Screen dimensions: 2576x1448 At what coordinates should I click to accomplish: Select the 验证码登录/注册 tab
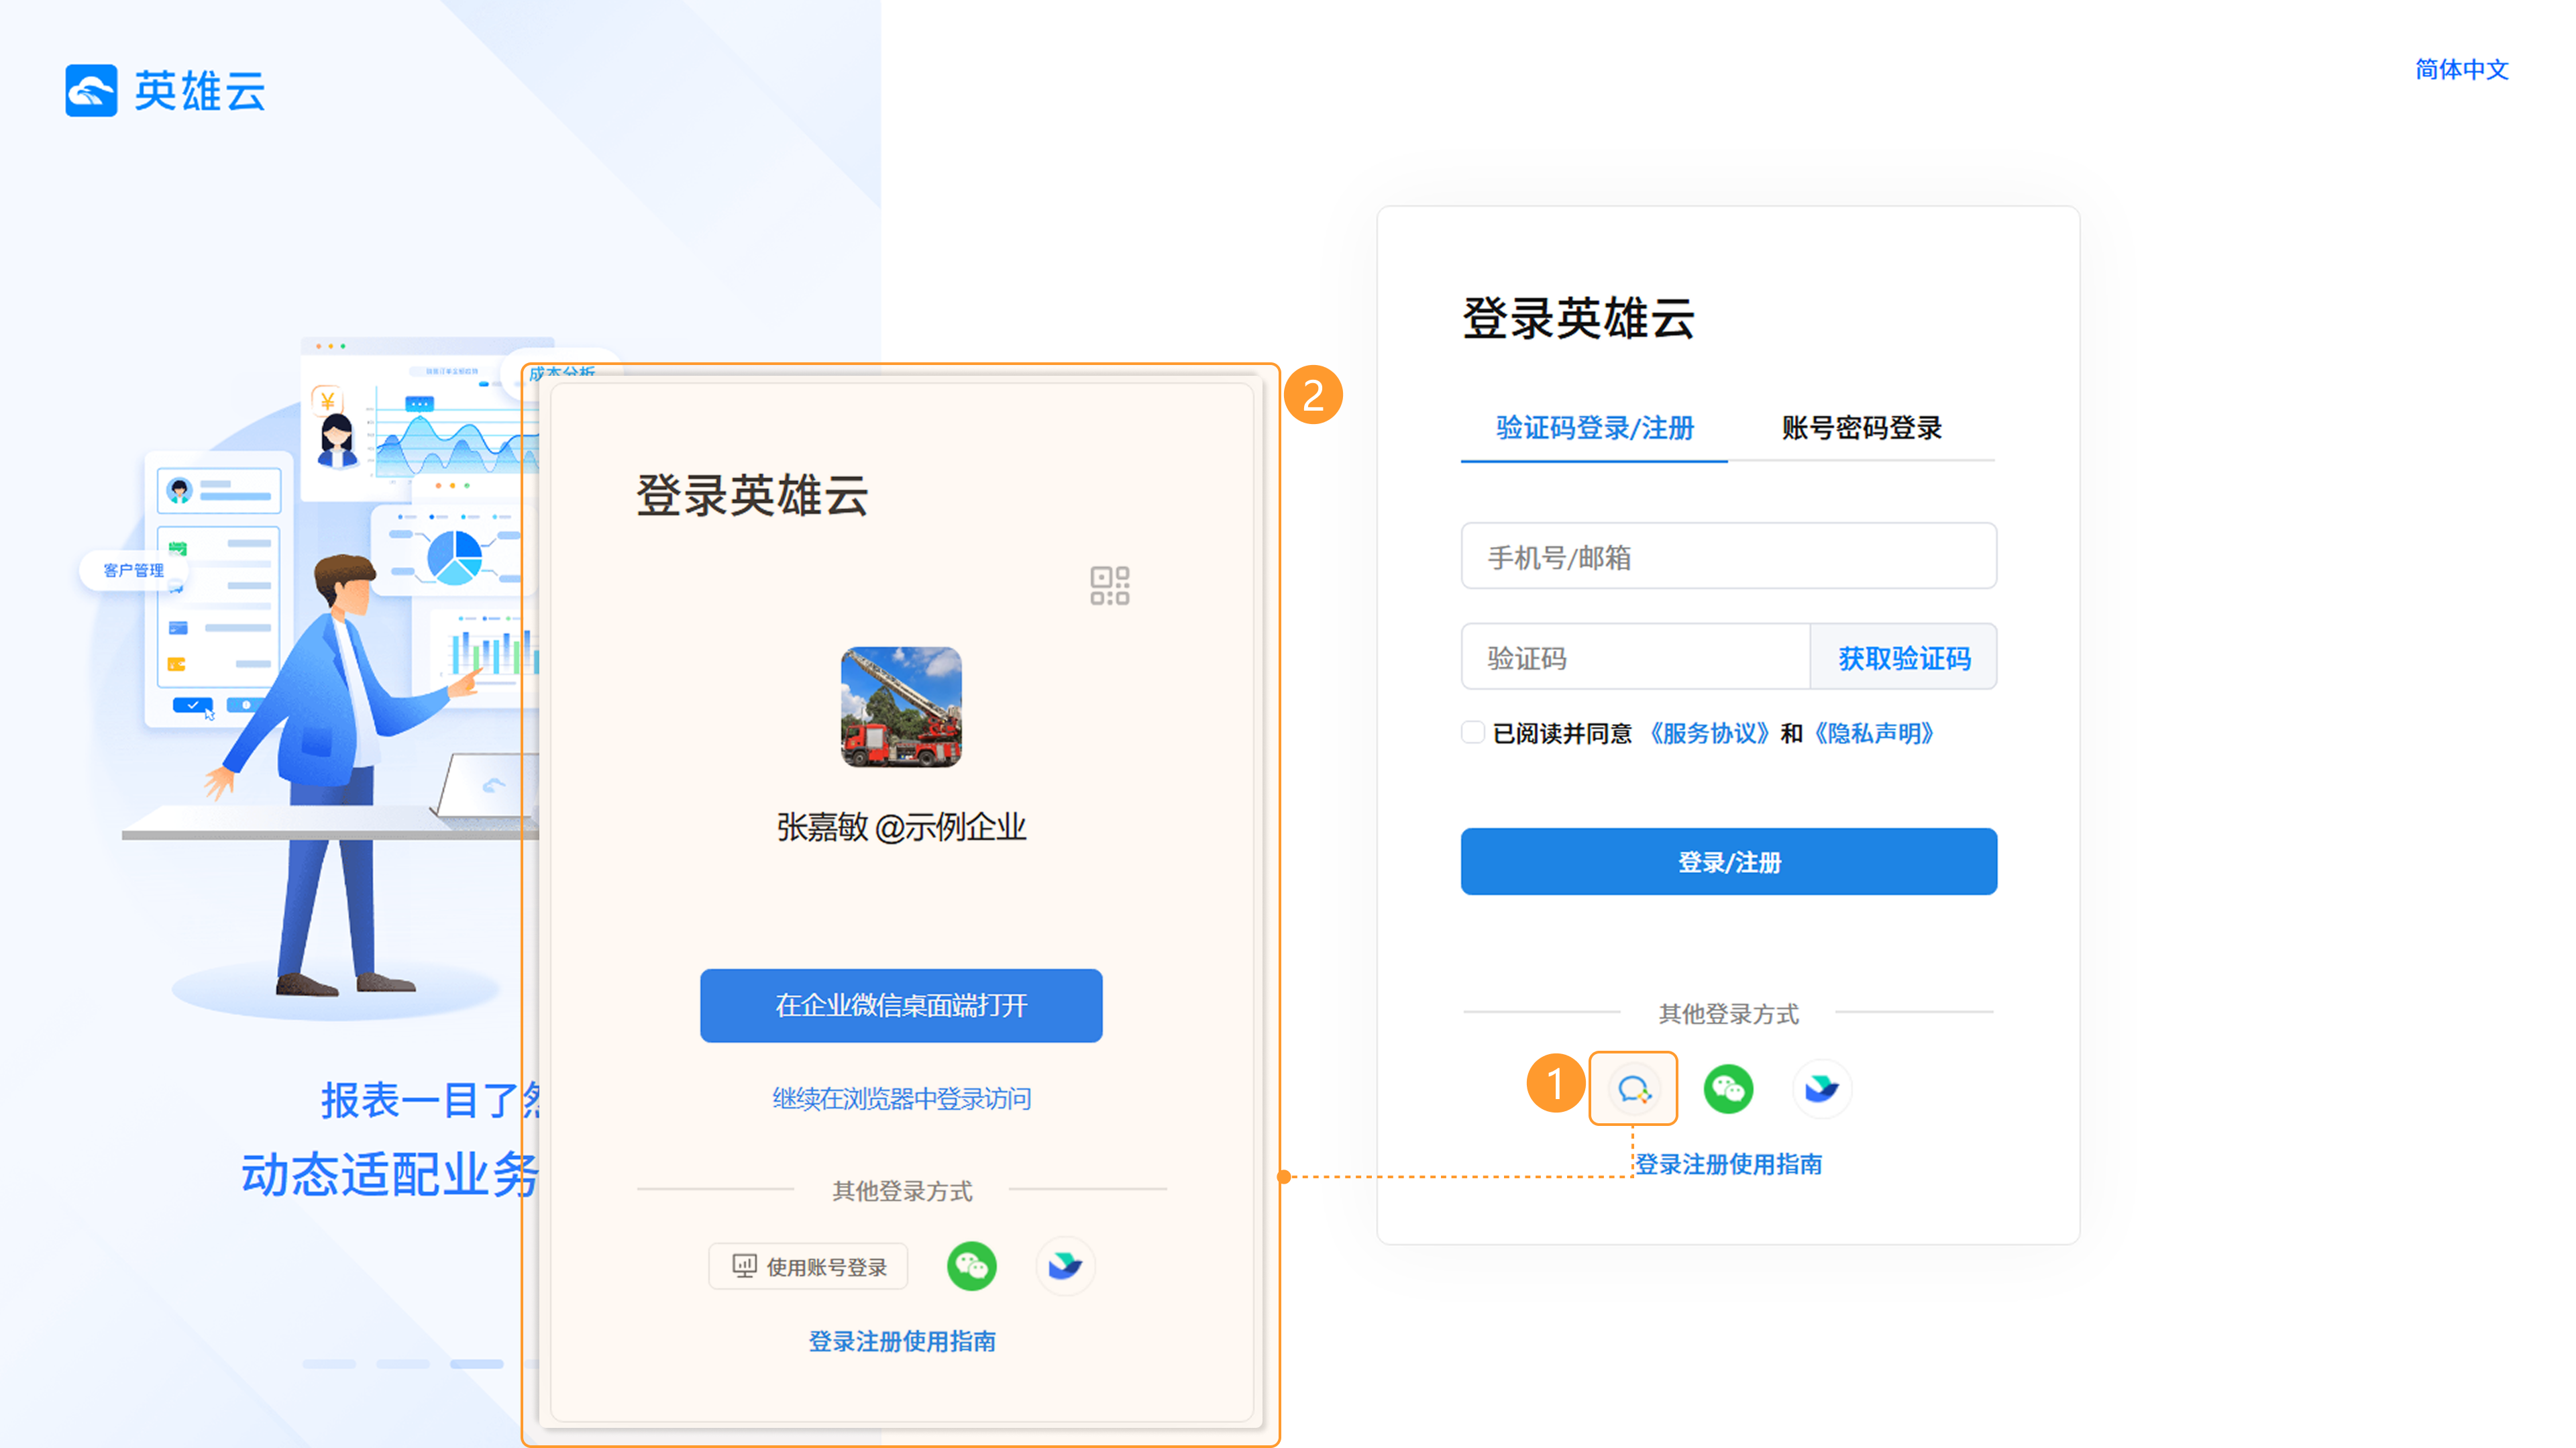click(1594, 428)
